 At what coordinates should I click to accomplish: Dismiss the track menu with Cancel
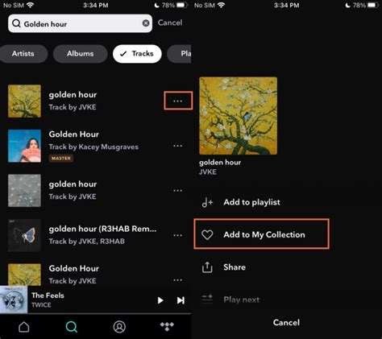coord(286,323)
